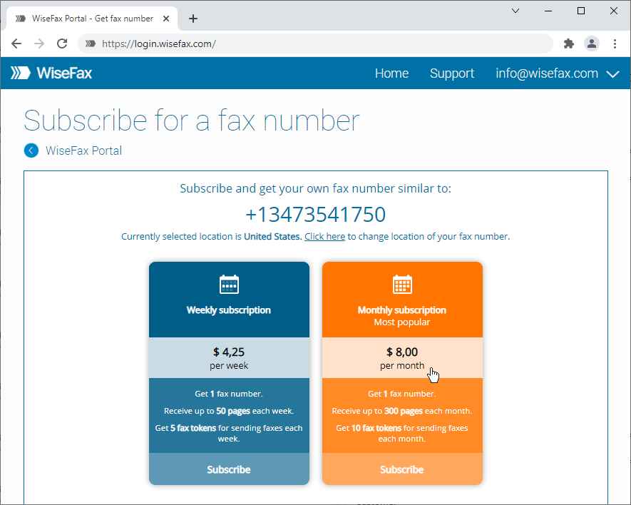Click the site icon in address bar
This screenshot has height=505, width=631.
pyautogui.click(x=91, y=44)
